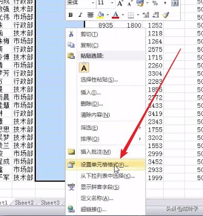Click globe icon beside 超链接

pos(71,209)
